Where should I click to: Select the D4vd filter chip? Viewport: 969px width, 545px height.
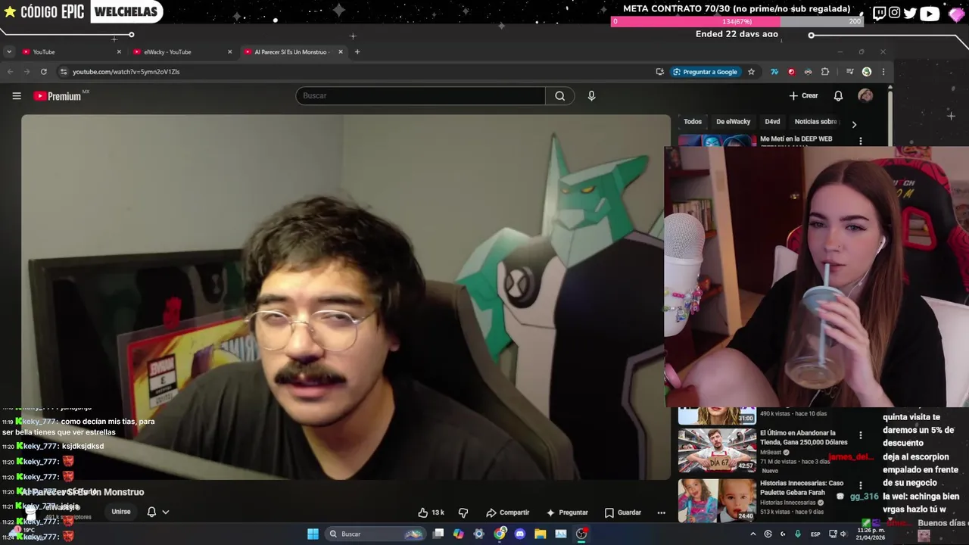point(772,122)
